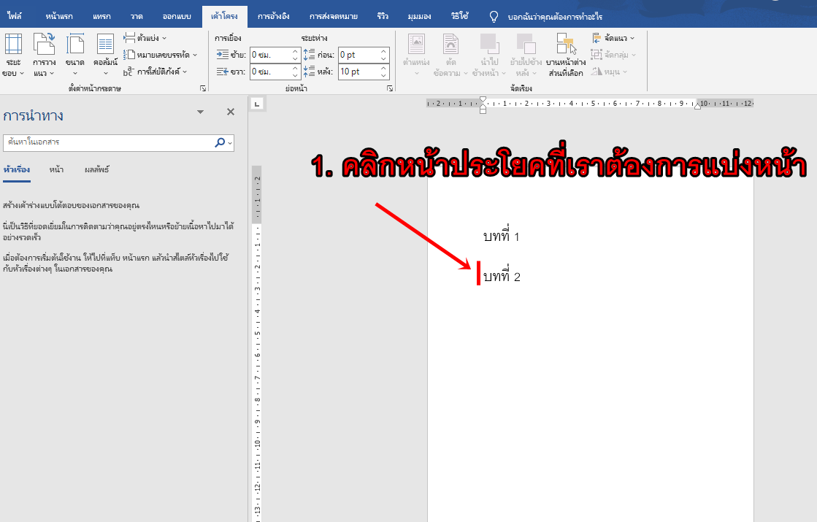817x522 pixels.
Task: Click the magnifier search icon in navigation
Action: tap(220, 142)
